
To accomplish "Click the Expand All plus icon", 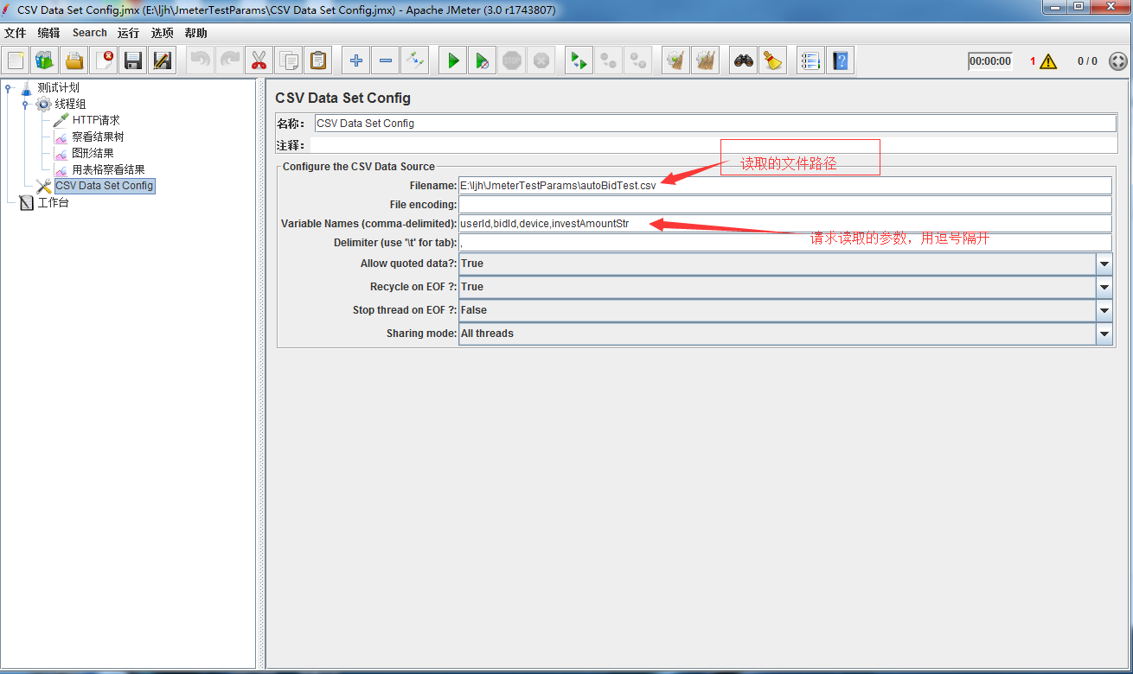I will pyautogui.click(x=355, y=60).
